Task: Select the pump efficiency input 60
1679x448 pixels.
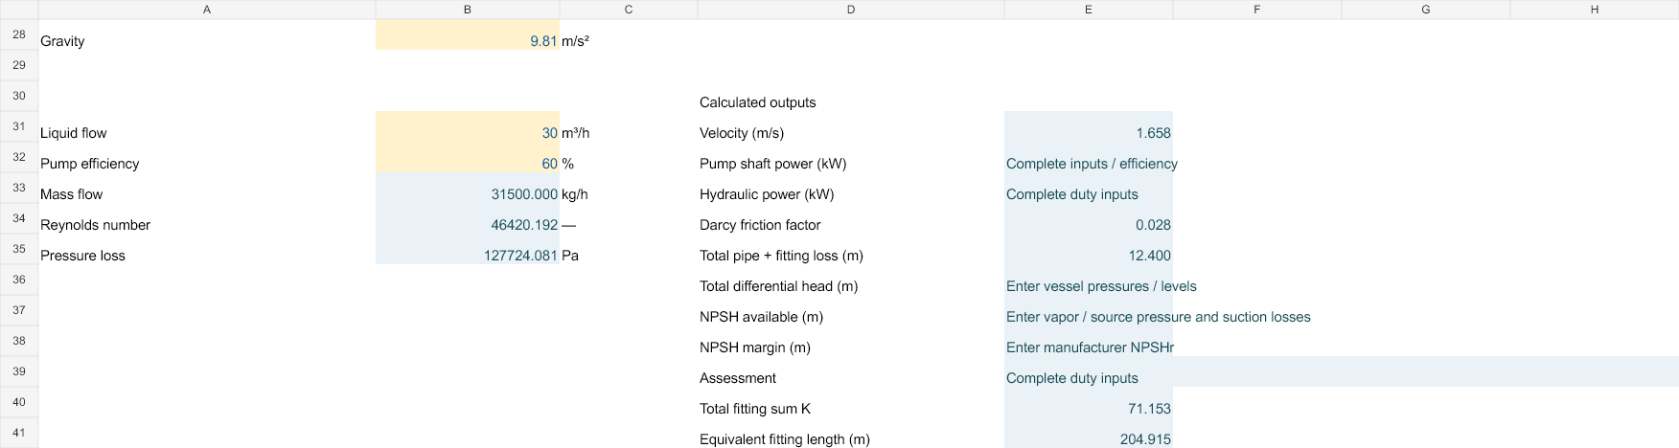Action: pos(468,157)
